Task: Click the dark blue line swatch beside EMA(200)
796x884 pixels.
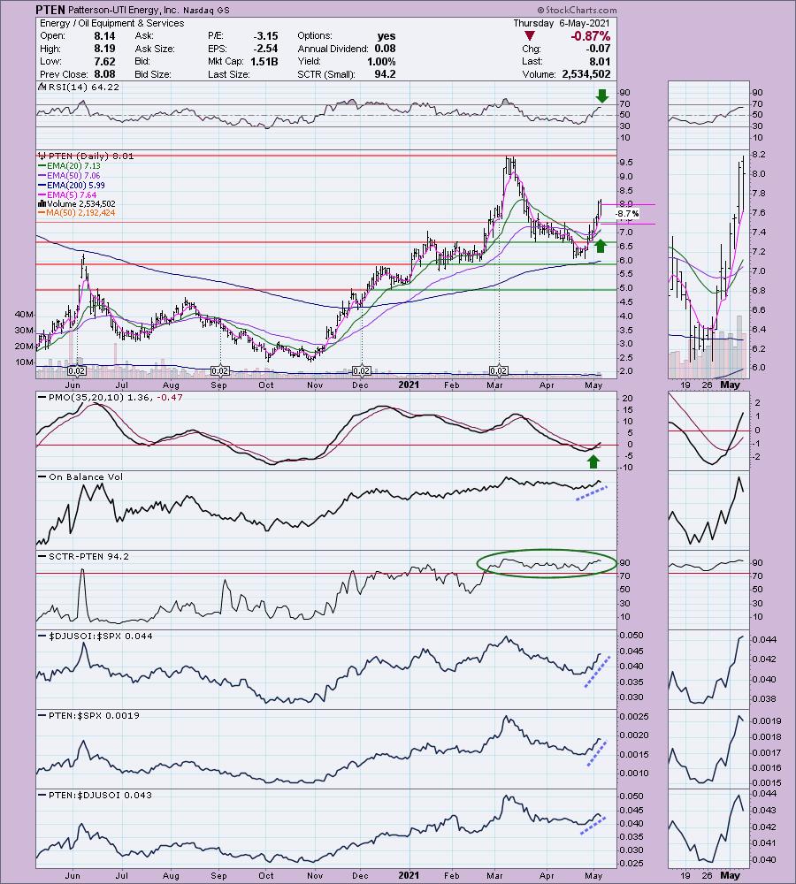Action: point(42,186)
